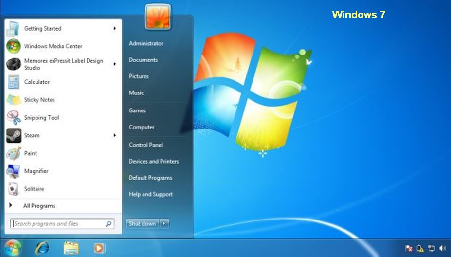This screenshot has width=451, height=257.
Task: Open shut down options arrow menu
Action: (164, 223)
